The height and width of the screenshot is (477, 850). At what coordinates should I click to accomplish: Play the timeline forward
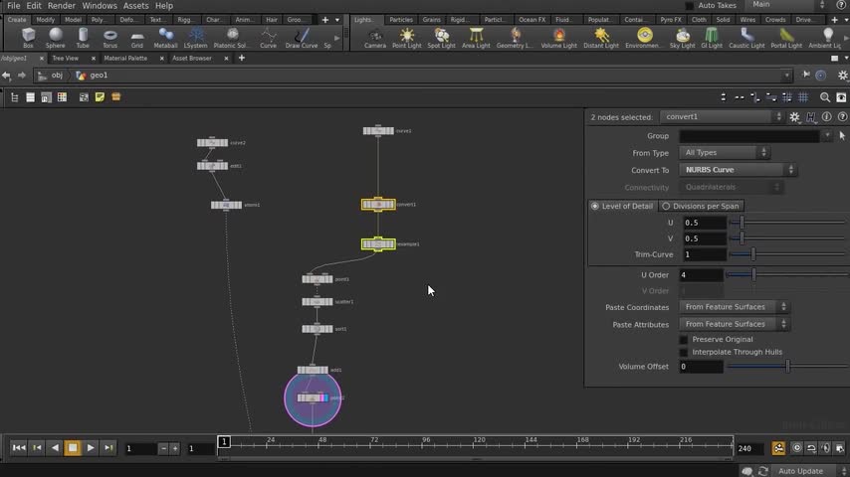pyautogui.click(x=91, y=448)
